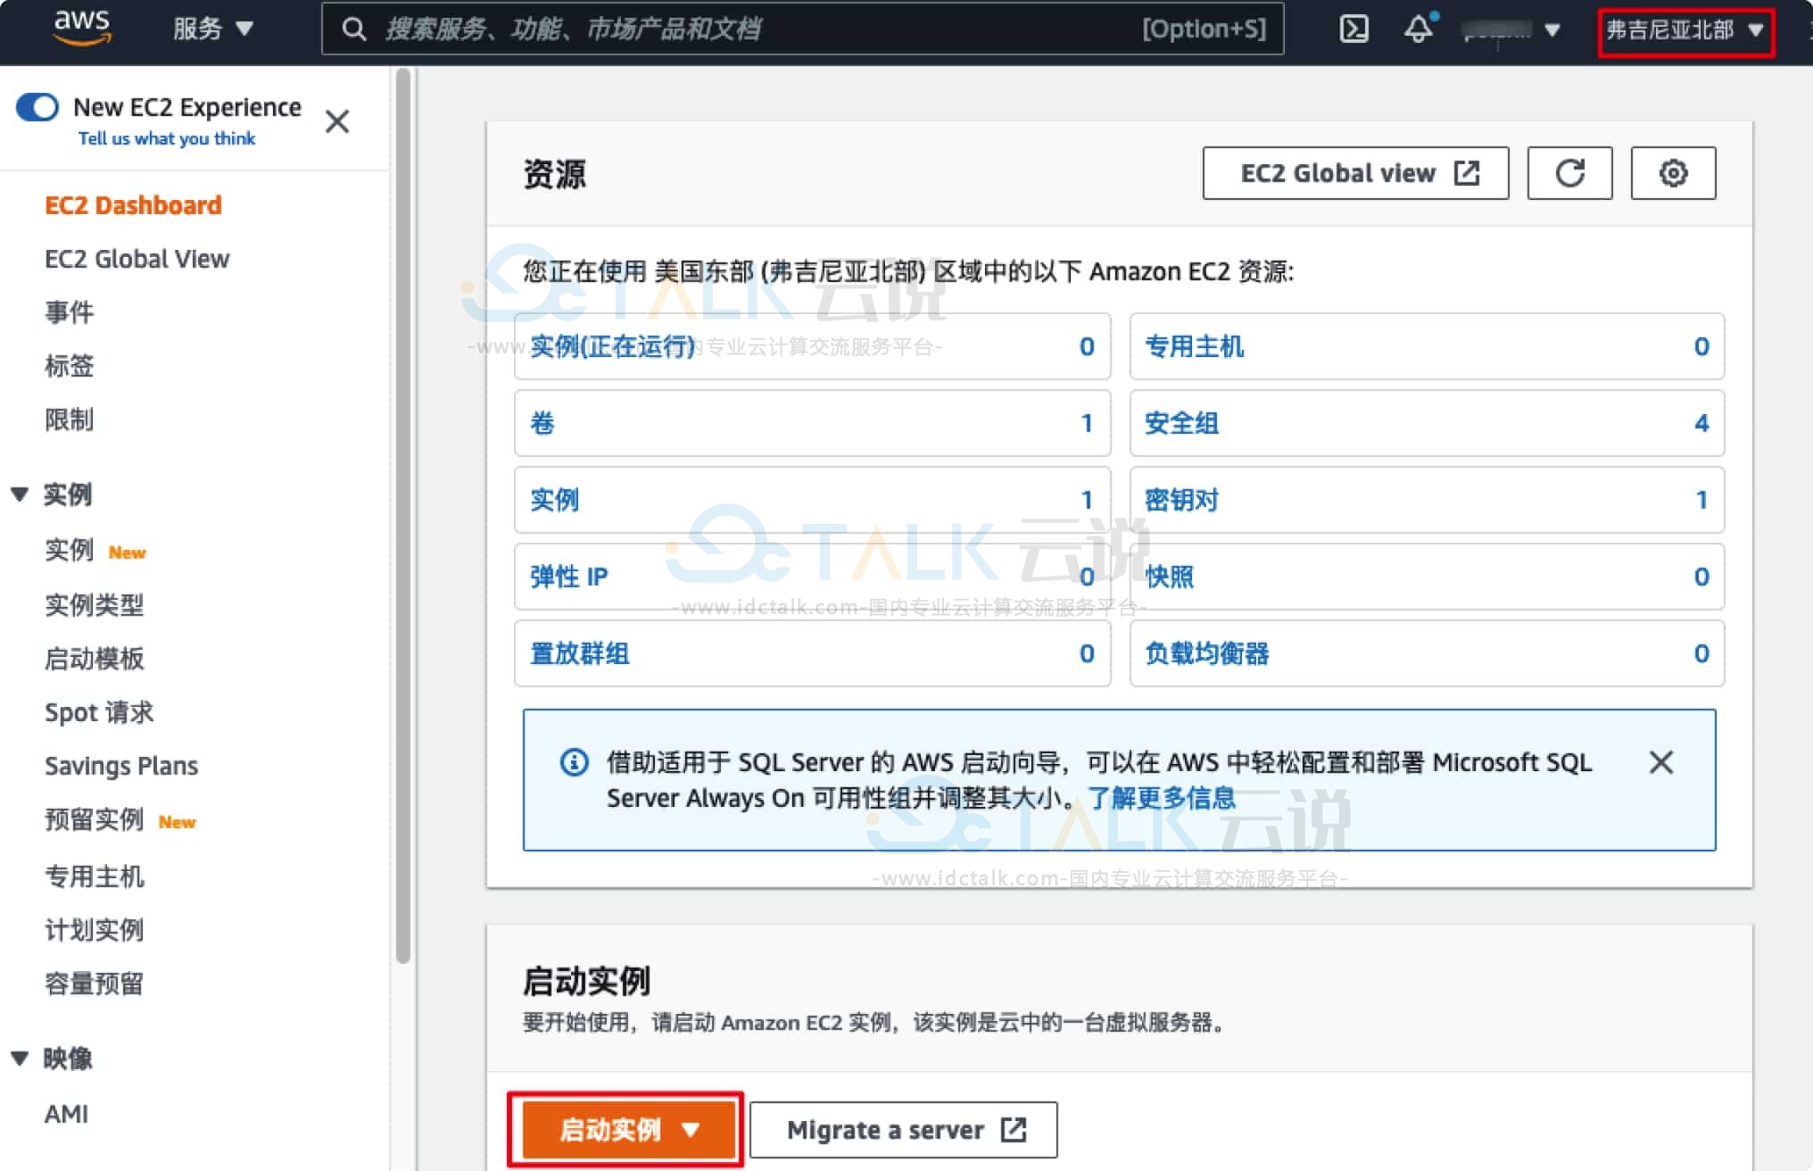The image size is (1813, 1171).
Task: Close the New EC2 Experience banner
Action: pyautogui.click(x=337, y=121)
